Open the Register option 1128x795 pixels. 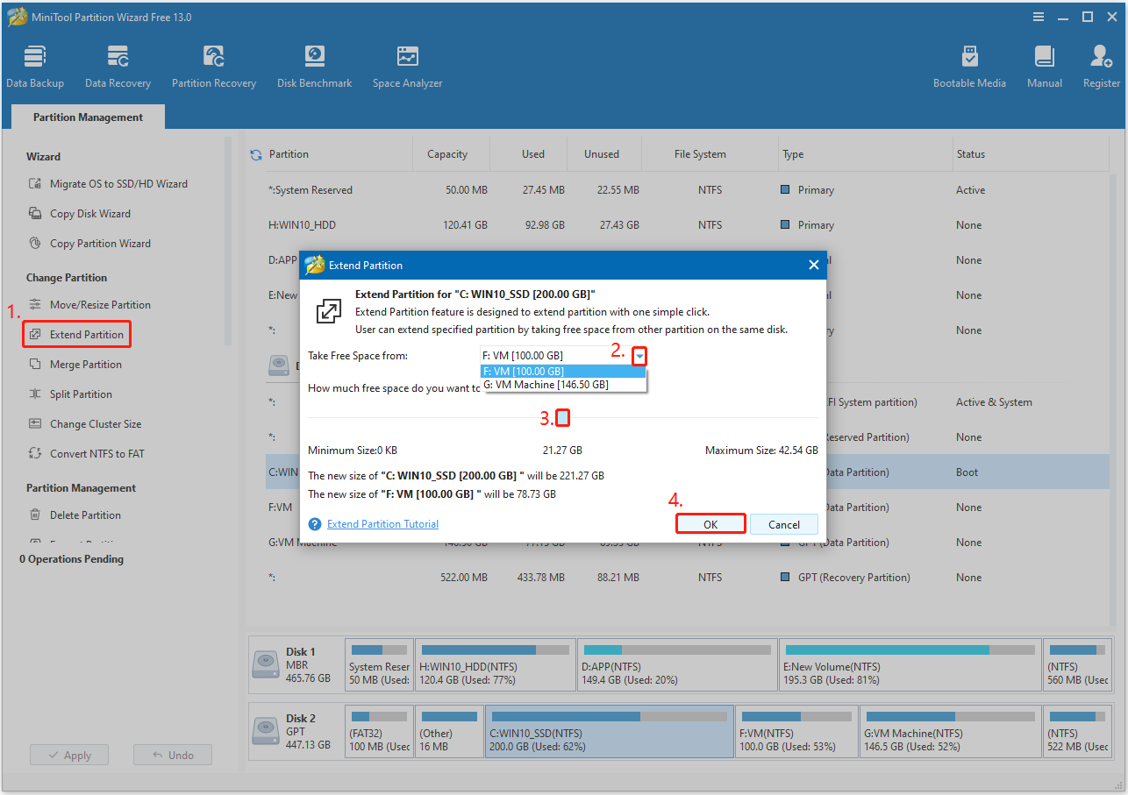click(1101, 64)
